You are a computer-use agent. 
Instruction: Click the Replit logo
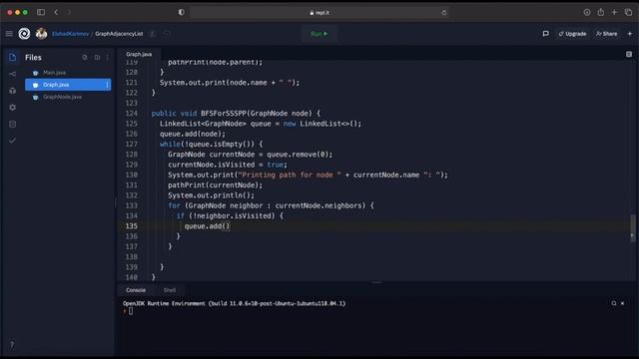[x=24, y=34]
